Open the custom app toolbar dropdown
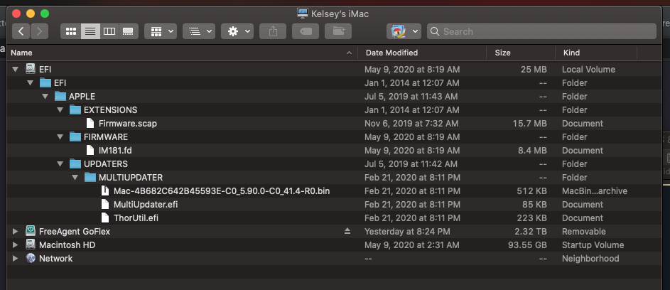Viewport: 670px width, 290px height. pyautogui.click(x=404, y=31)
